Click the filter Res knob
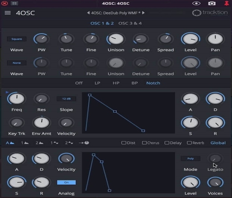This screenshot has width=232, height=198. click(41, 99)
